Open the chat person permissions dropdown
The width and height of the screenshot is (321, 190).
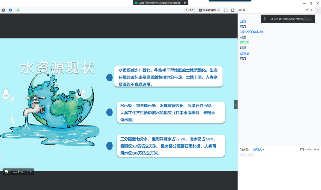[316, 150]
